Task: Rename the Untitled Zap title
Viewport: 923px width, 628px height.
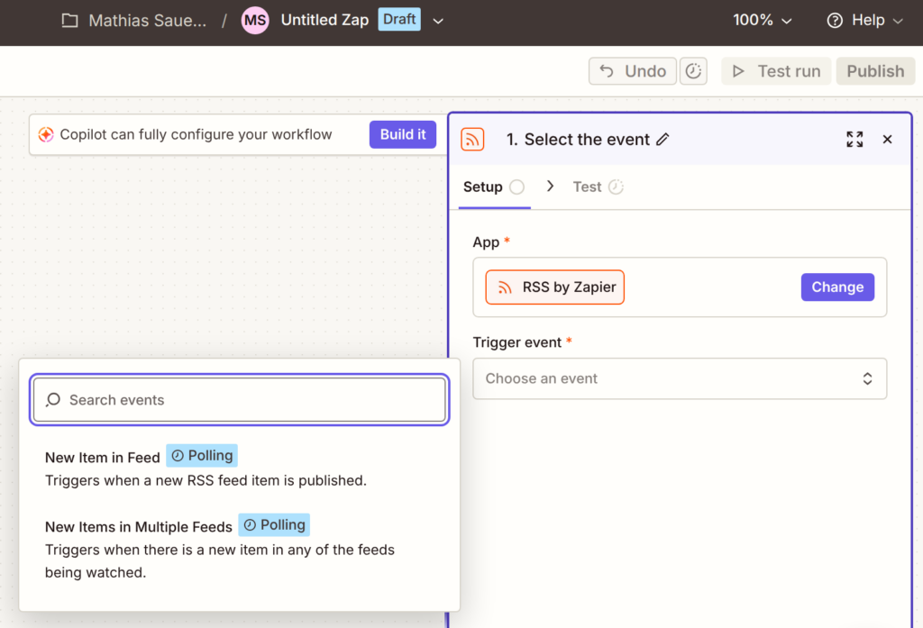Action: 324,20
